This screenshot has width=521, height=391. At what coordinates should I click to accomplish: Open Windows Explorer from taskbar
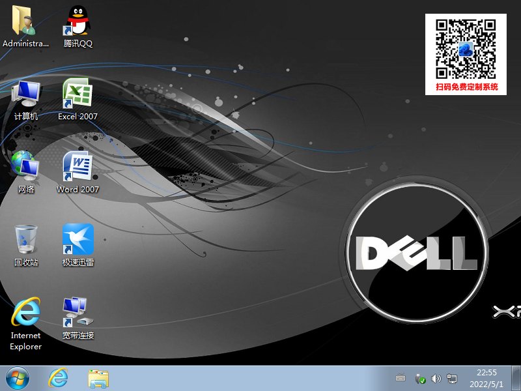pyautogui.click(x=98, y=379)
